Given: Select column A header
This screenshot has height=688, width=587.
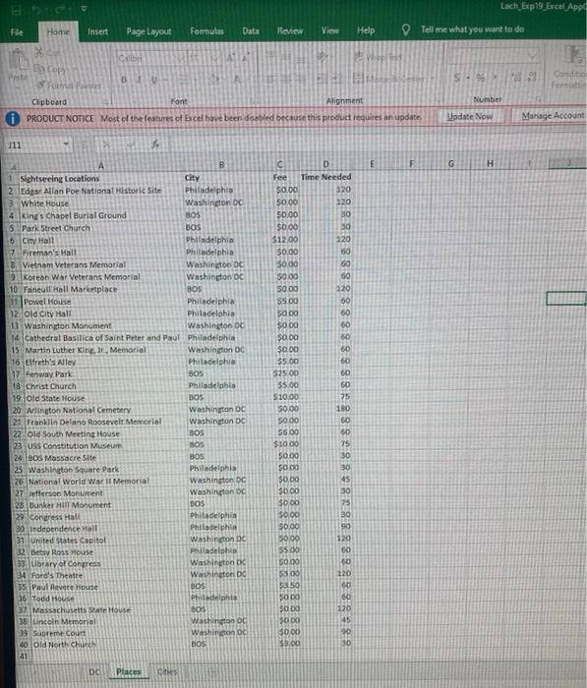Looking at the screenshot, I should point(100,166).
